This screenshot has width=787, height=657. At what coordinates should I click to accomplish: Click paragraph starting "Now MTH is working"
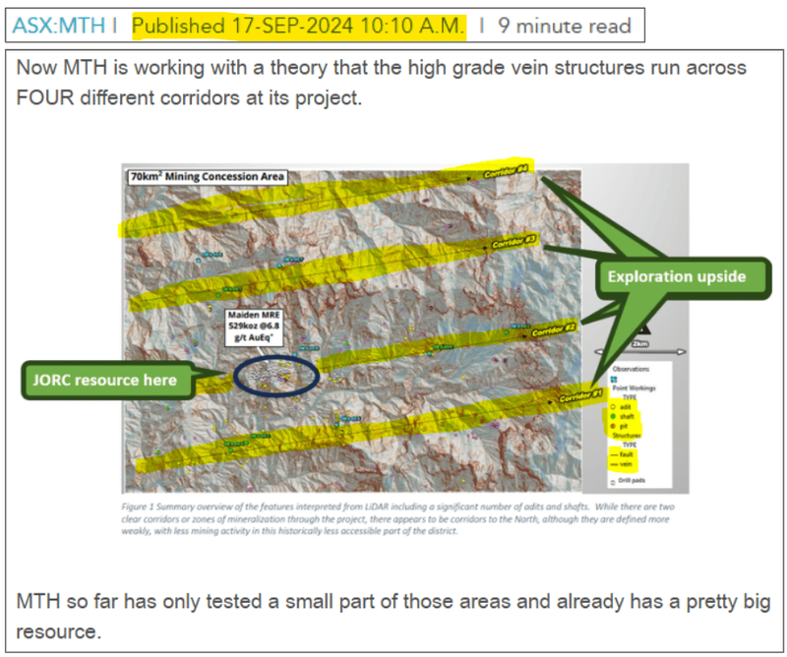381,83
